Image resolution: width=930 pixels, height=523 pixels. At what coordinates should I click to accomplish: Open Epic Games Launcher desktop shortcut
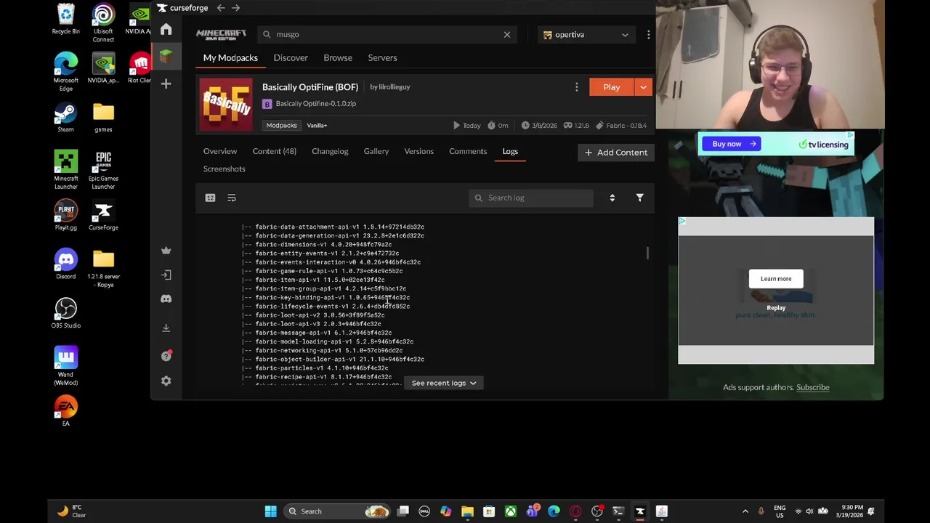(103, 169)
